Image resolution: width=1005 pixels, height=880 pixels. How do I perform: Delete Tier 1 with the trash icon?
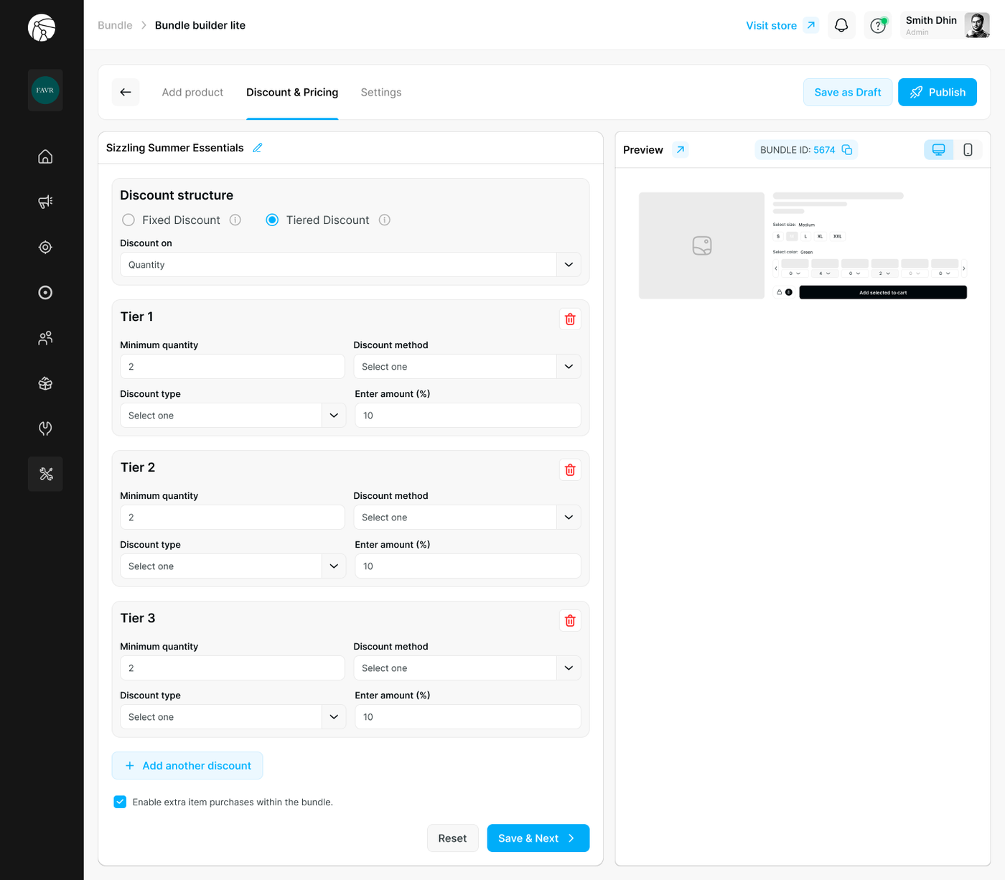[x=570, y=319]
